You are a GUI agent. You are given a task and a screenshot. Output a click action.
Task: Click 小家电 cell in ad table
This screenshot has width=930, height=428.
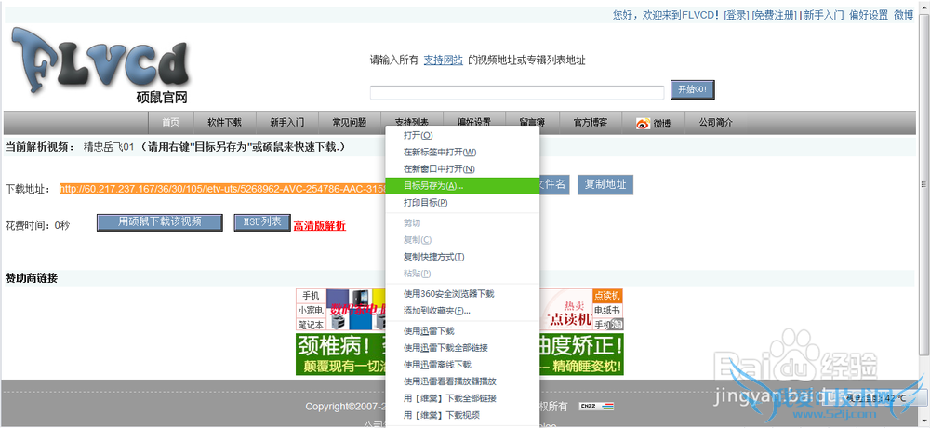tap(311, 310)
